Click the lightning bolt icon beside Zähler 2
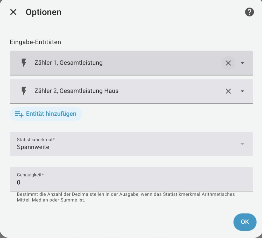This screenshot has height=238, width=262. pos(24,91)
